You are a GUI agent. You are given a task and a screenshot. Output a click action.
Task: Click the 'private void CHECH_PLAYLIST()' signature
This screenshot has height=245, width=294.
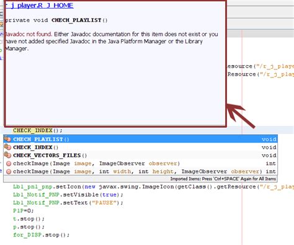coord(56,20)
